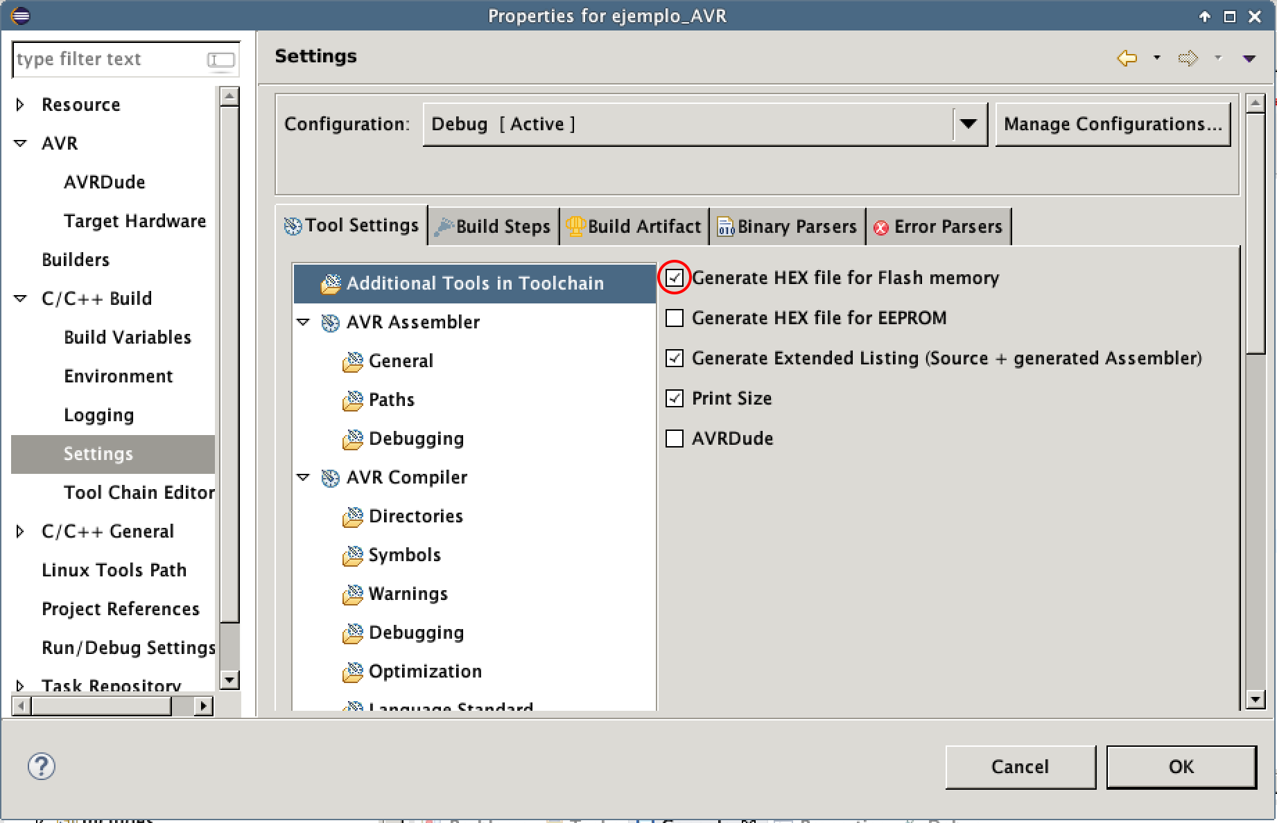Viewport: 1277px width, 823px height.
Task: Click the Warnings settings icon
Action: pyautogui.click(x=353, y=594)
